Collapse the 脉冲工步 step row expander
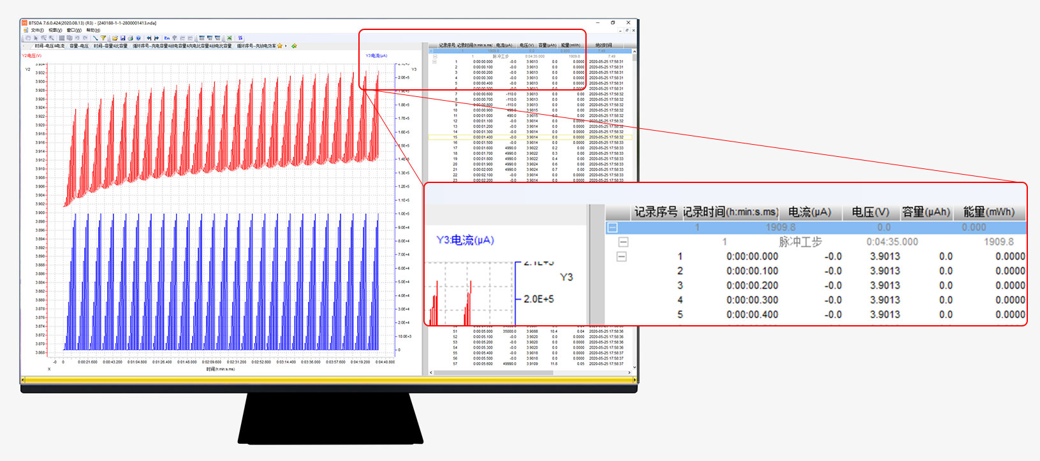This screenshot has width=1040, height=461. tap(435, 56)
